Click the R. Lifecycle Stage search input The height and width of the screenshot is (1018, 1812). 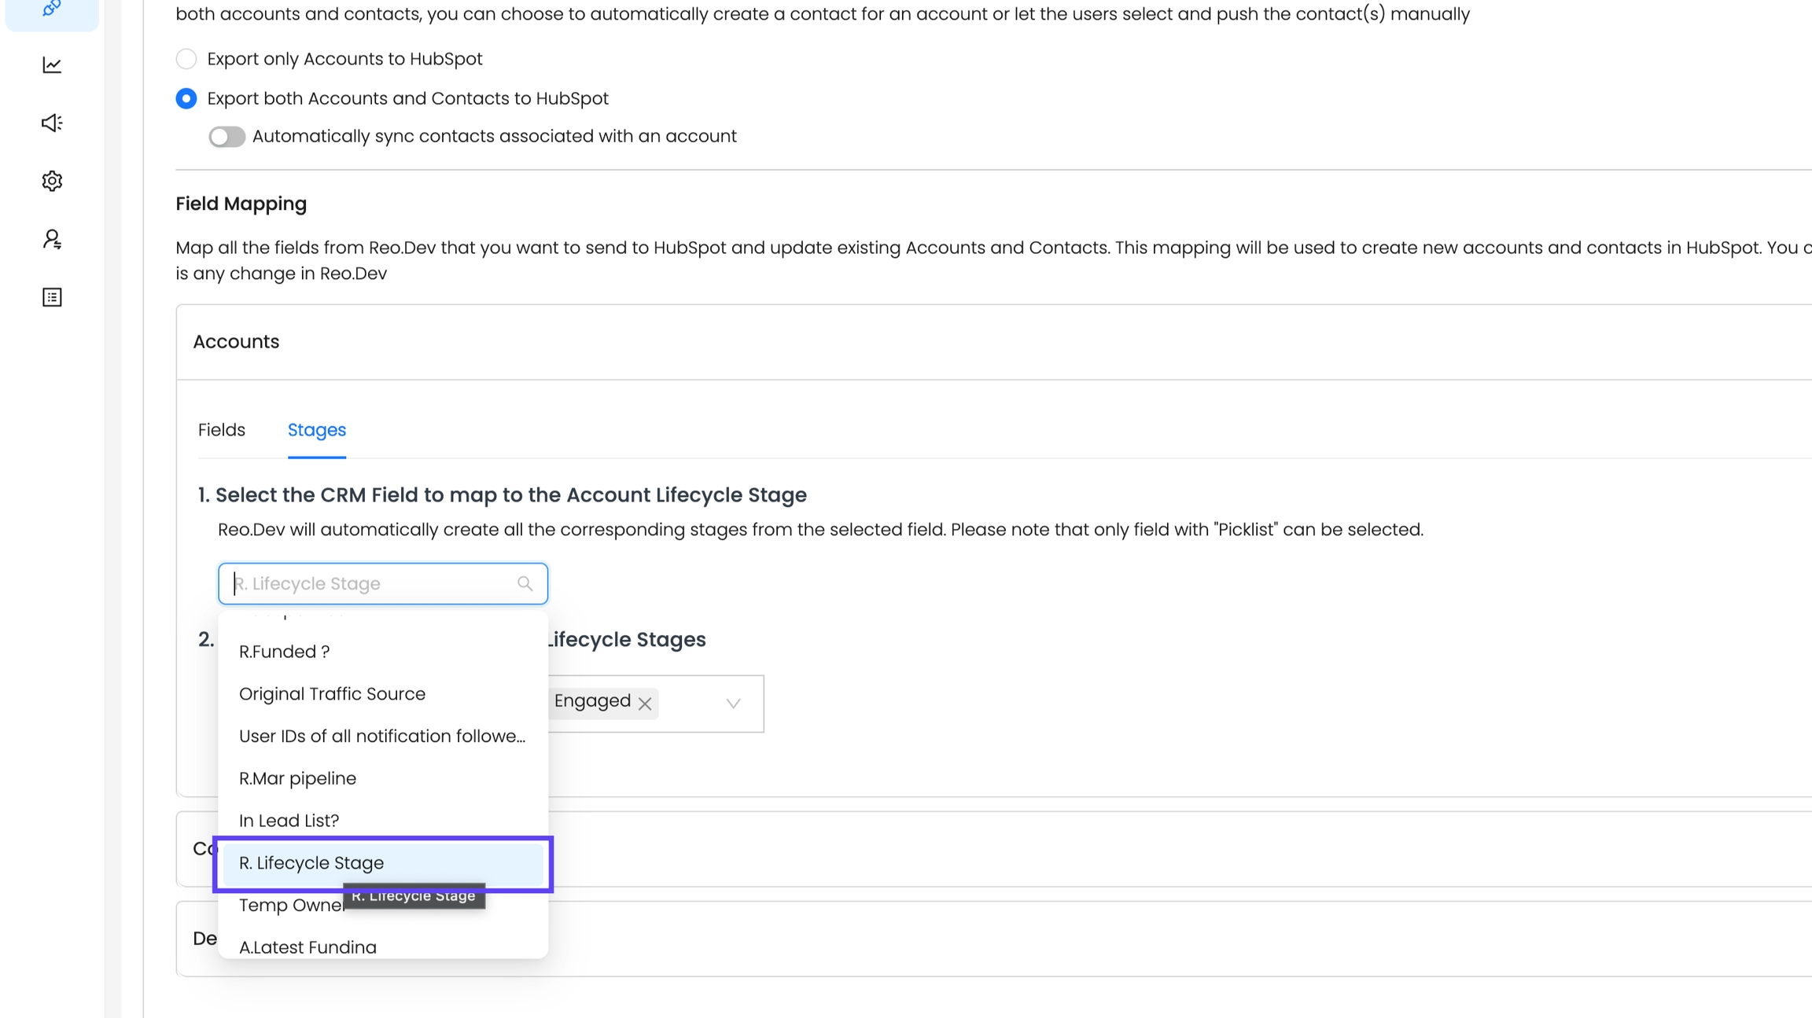(370, 583)
